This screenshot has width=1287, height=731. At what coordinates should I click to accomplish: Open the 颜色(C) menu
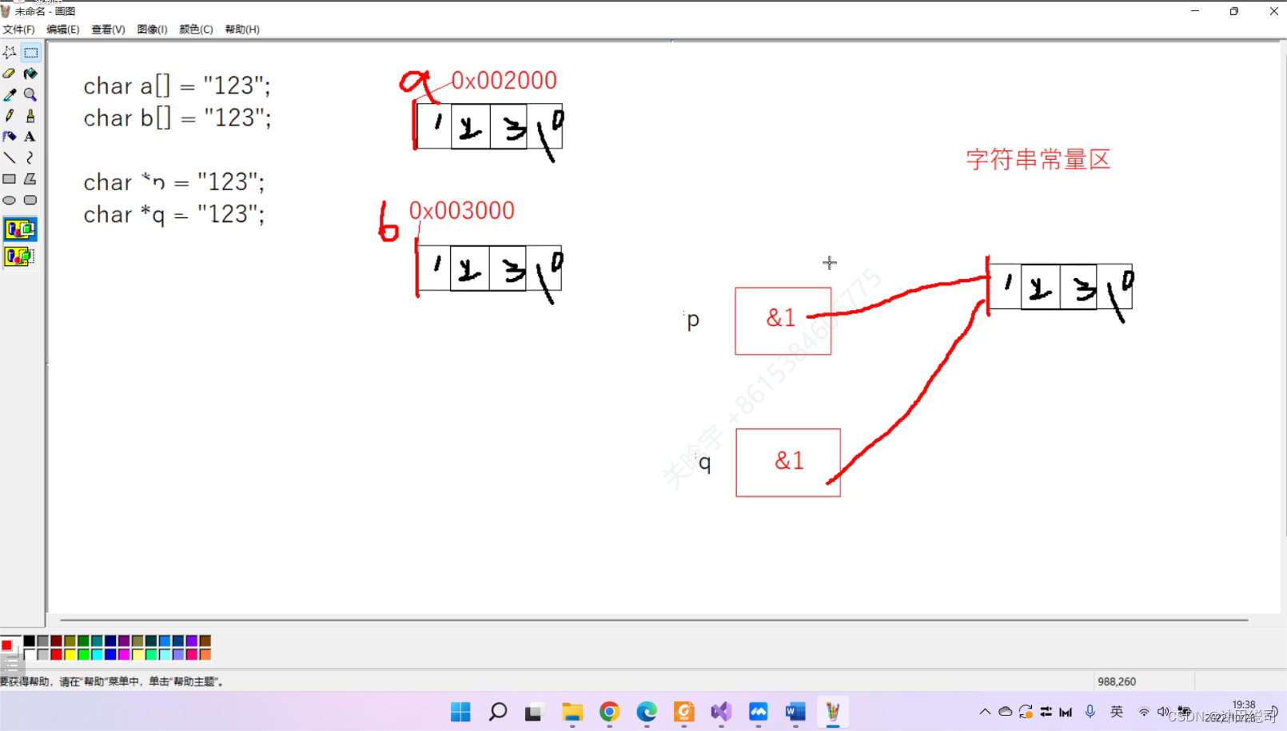click(196, 30)
